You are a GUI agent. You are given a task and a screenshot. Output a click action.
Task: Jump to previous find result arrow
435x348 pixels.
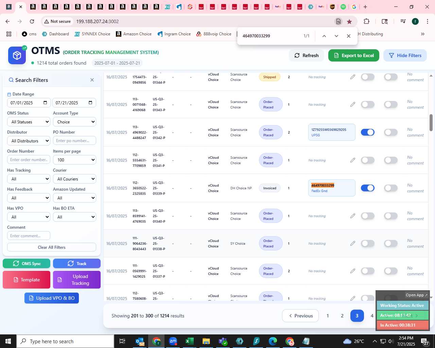(x=324, y=36)
